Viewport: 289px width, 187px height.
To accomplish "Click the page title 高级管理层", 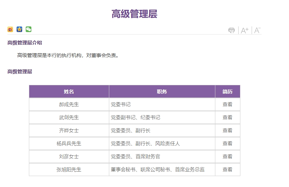I will (x=134, y=14).
